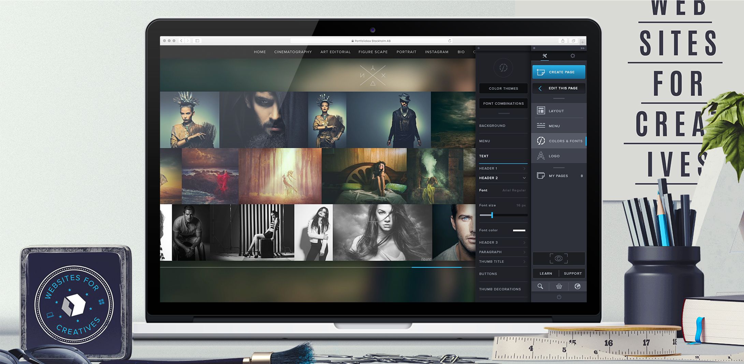
Task: Open Cinematography in site navigation
Action: click(x=293, y=52)
